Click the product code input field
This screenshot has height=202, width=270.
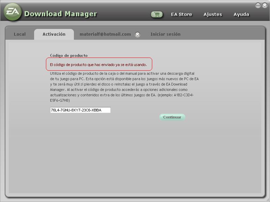[80, 110]
